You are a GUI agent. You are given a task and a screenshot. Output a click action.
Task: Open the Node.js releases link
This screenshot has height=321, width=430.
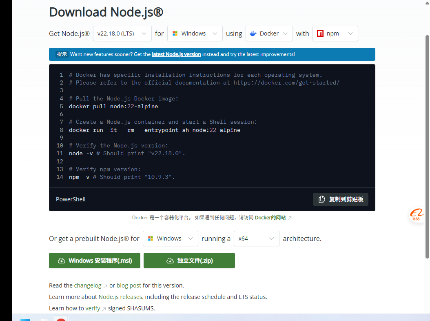pos(120,297)
